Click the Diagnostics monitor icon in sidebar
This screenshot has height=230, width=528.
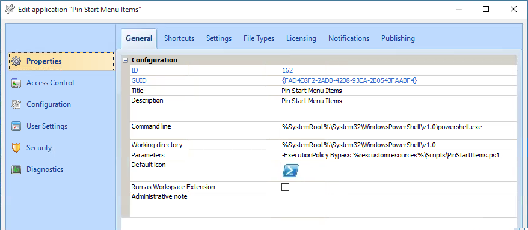tap(16, 169)
